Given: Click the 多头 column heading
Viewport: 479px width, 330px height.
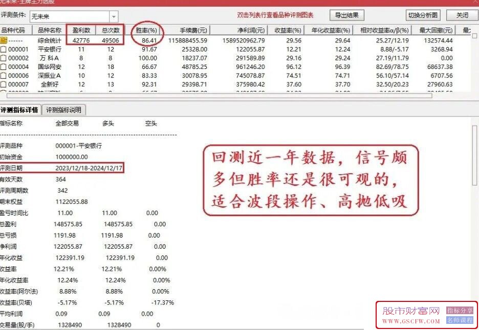Looking at the screenshot, I should (x=108, y=124).
